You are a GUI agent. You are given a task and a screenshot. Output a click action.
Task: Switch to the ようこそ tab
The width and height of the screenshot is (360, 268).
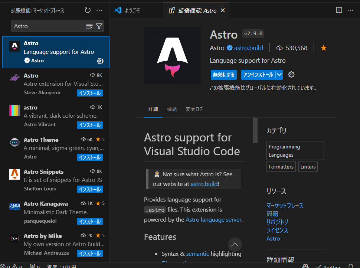pos(128,10)
